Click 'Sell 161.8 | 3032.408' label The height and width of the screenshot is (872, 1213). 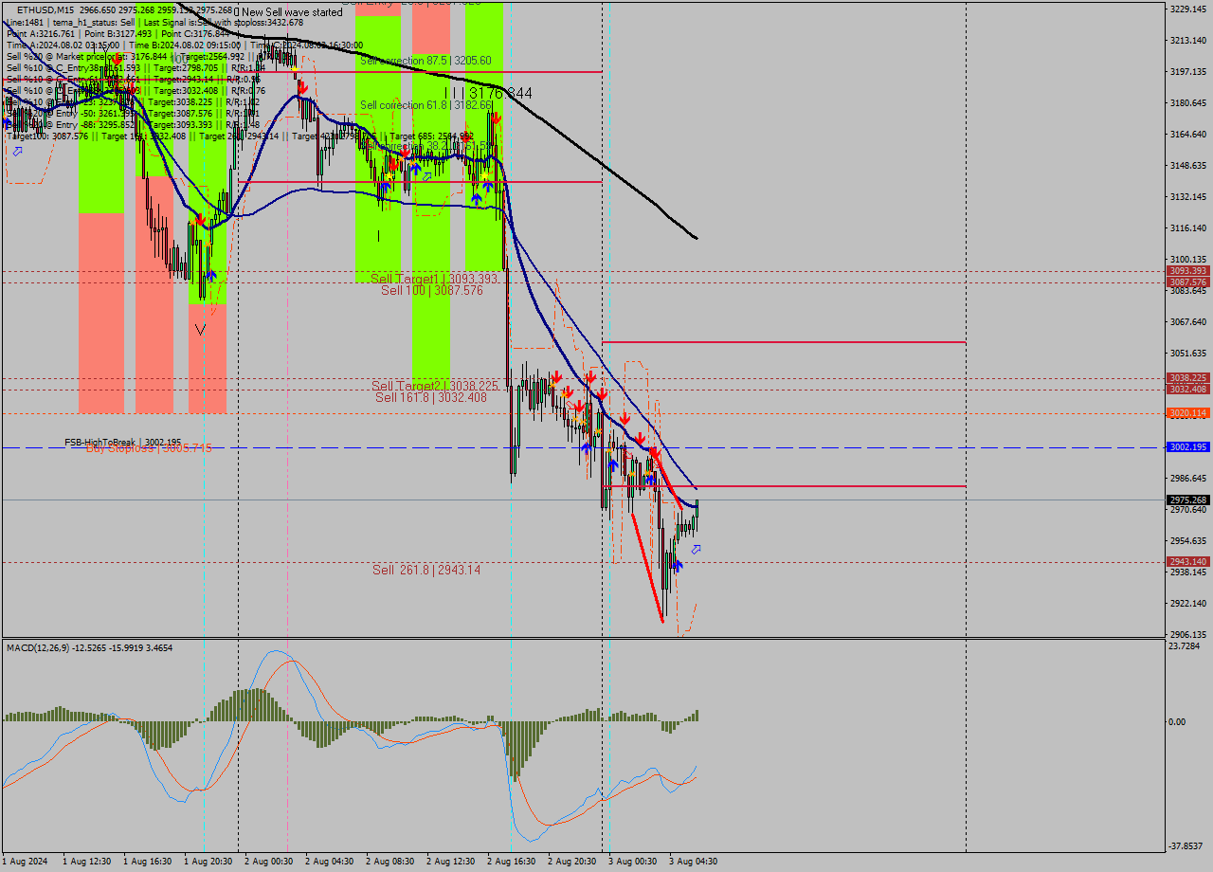coord(431,397)
